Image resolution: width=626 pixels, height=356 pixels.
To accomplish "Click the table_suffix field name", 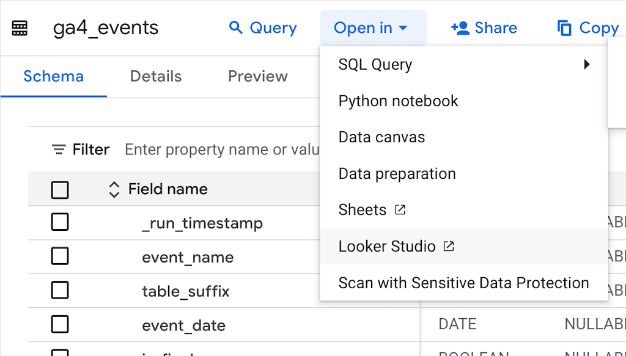I will [x=186, y=291].
